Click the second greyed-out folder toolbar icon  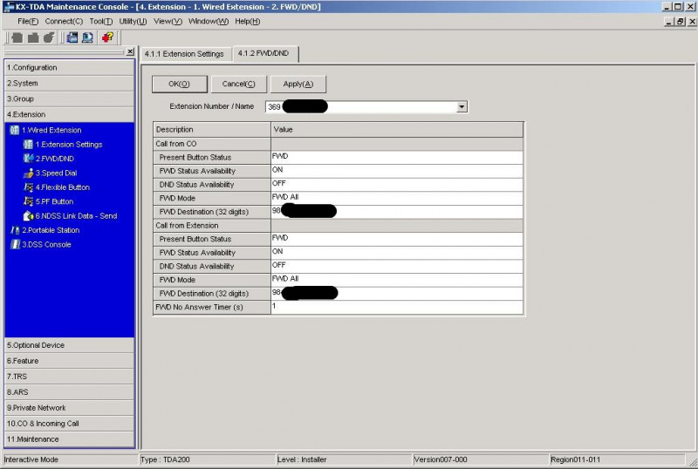tap(33, 37)
